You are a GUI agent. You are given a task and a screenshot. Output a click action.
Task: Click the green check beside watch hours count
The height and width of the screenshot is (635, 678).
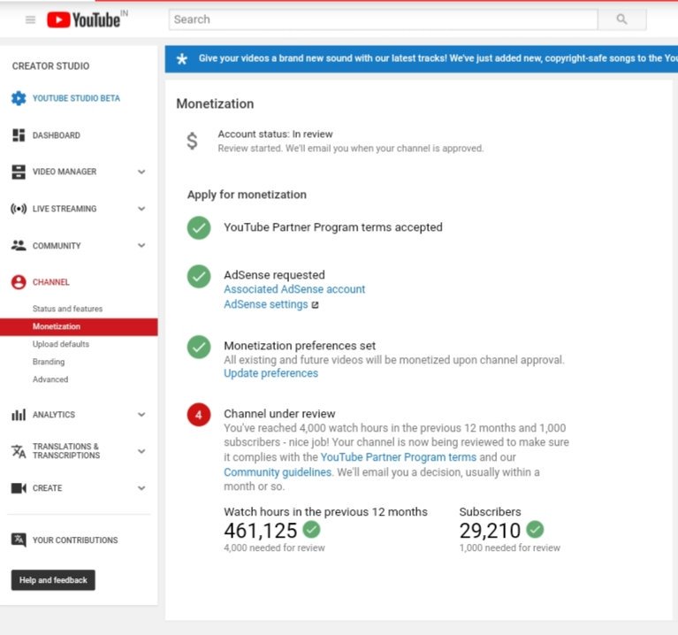tap(311, 529)
